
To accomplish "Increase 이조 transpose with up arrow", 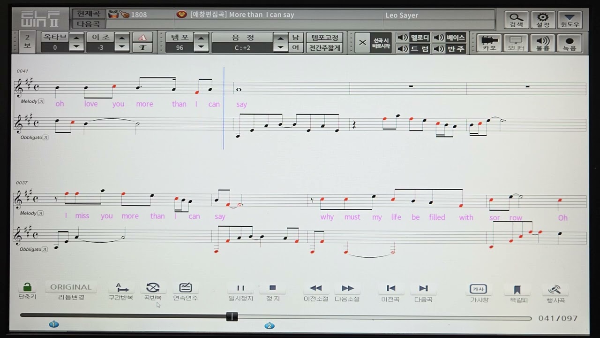I will (122, 38).
